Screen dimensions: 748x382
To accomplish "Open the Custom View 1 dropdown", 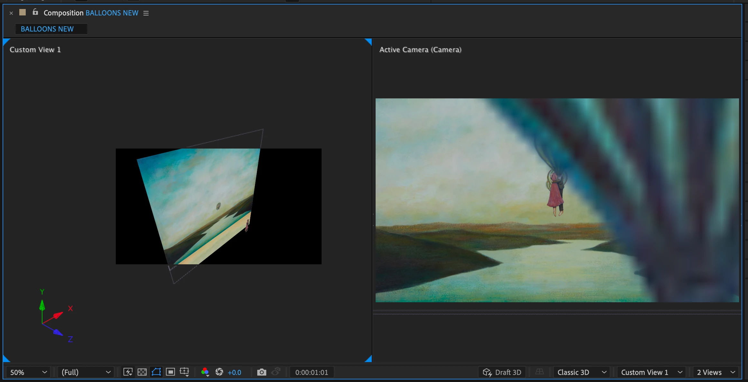I will (651, 372).
